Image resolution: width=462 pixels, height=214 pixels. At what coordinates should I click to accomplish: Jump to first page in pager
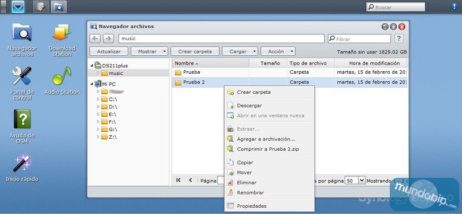(x=178, y=180)
